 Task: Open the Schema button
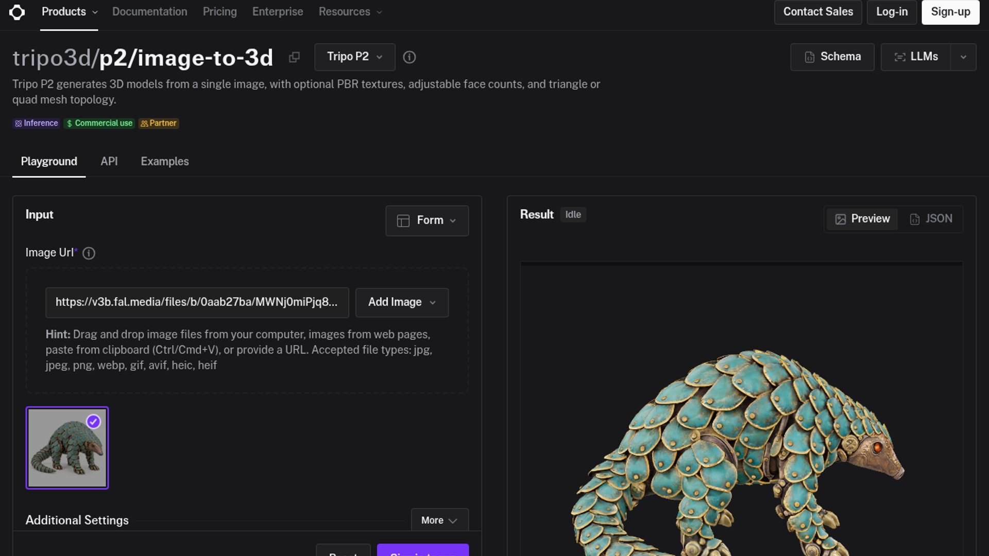tap(832, 57)
